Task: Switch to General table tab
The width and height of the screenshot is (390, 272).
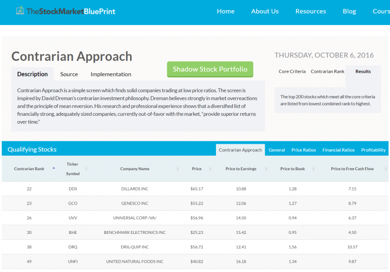Action: [276, 150]
